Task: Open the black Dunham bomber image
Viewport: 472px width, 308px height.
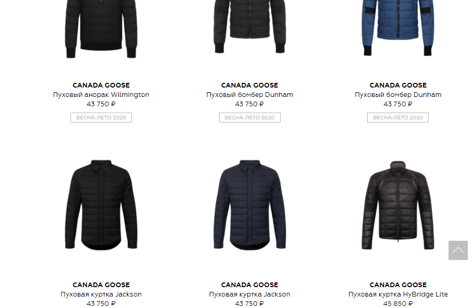Action: (249, 27)
